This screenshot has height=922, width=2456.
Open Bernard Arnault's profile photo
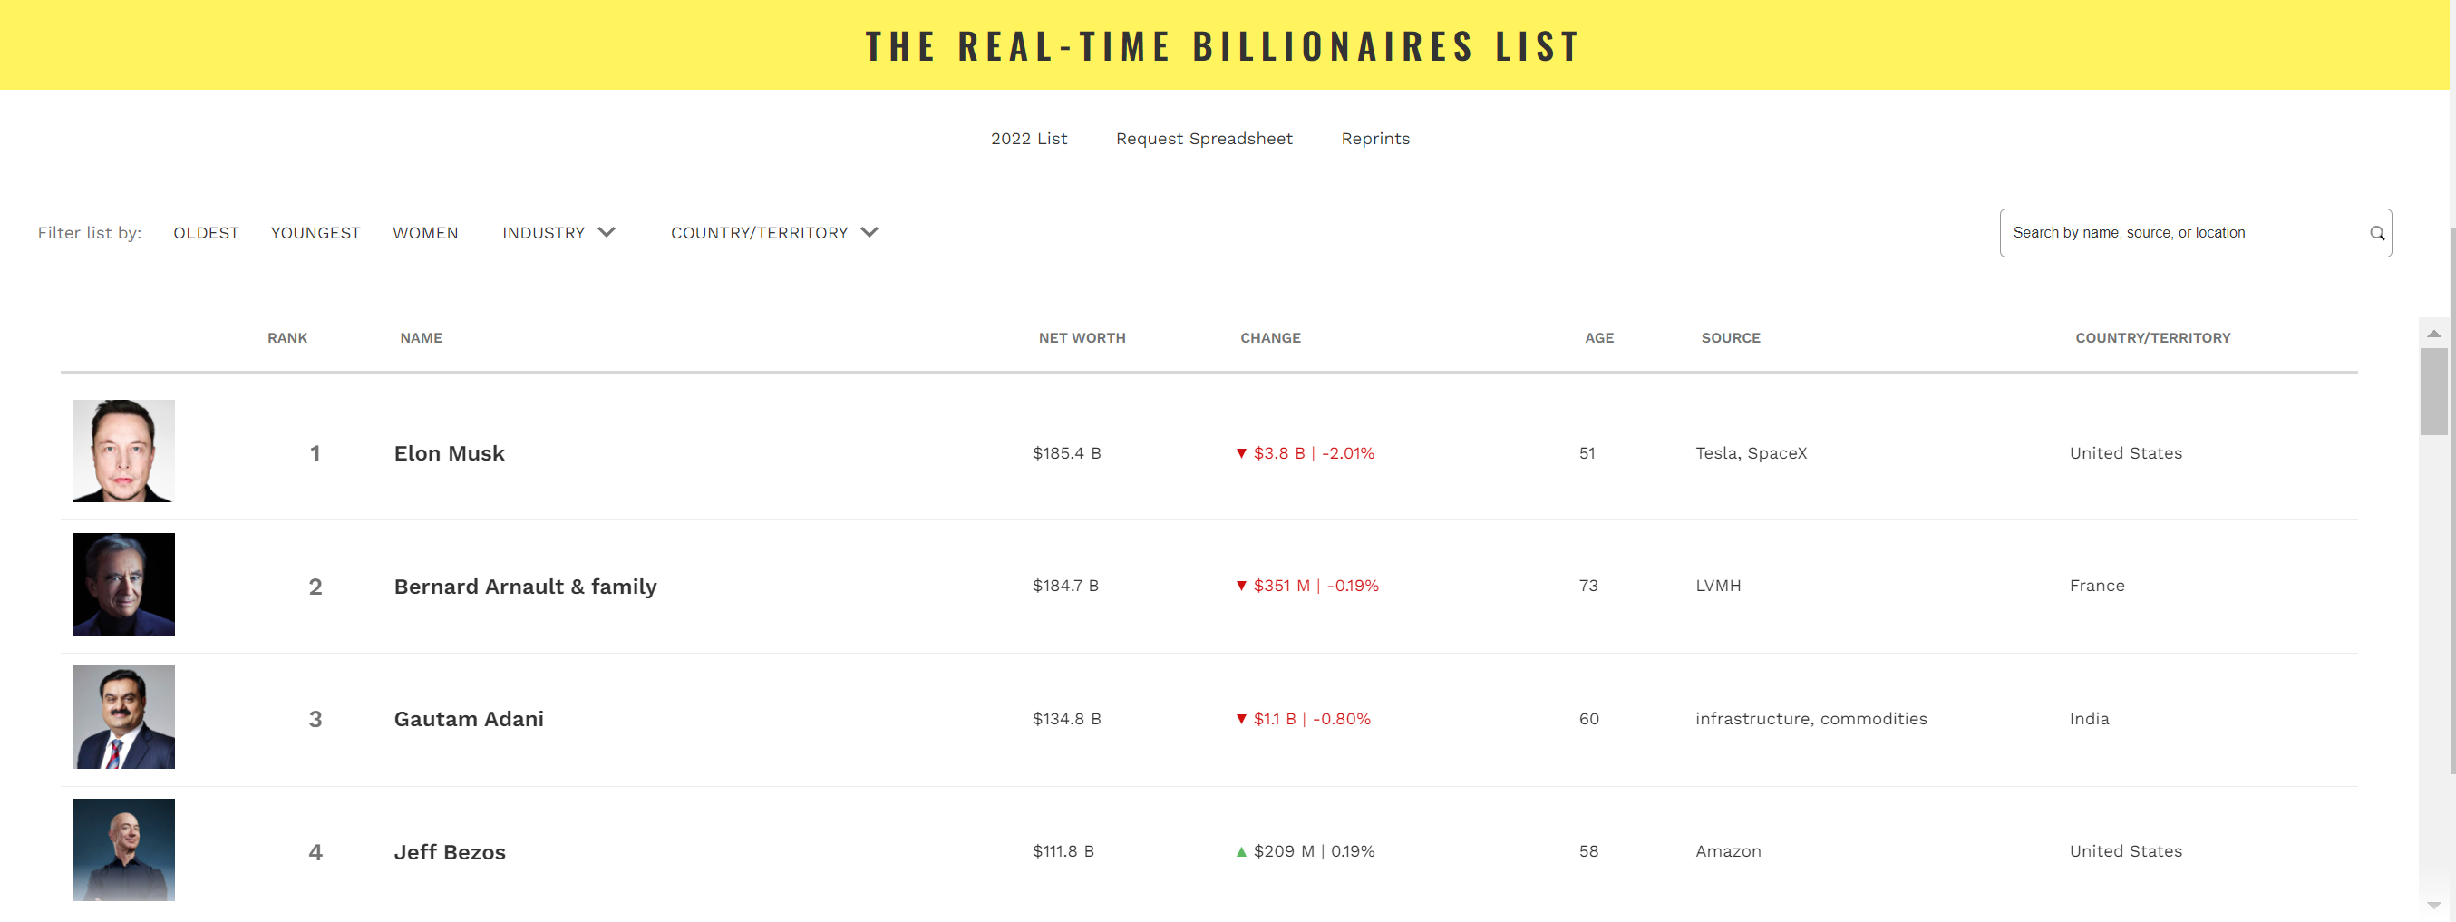coord(124,585)
